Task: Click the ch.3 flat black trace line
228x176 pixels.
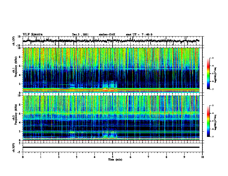Action: [111, 147]
